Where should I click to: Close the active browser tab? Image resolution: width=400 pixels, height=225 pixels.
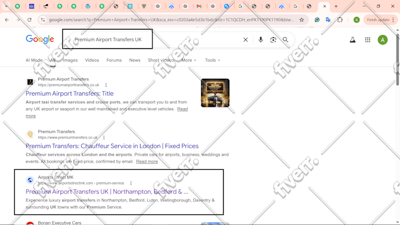(325, 6)
